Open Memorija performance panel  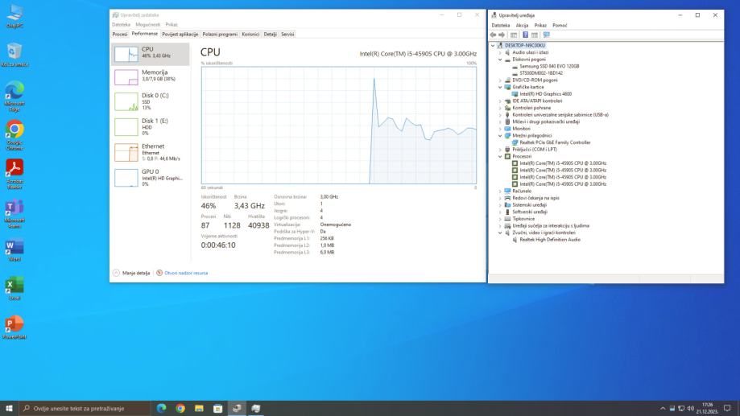[x=151, y=76]
